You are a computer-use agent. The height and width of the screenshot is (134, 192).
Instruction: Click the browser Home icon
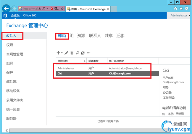click(x=175, y=9)
